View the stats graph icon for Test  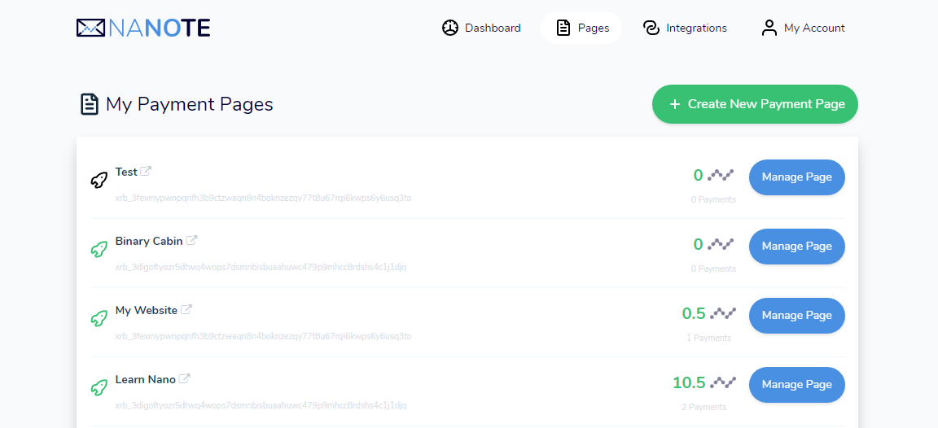721,175
